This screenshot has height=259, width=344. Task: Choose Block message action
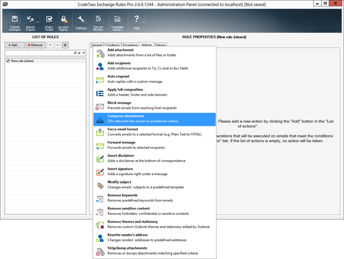[x=155, y=106]
